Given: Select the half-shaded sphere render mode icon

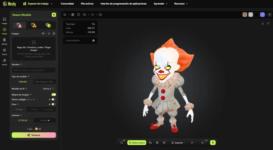Looking at the screenshot, I should point(79,15).
